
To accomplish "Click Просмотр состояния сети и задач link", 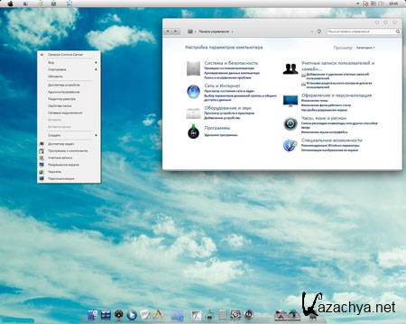I will point(229,91).
